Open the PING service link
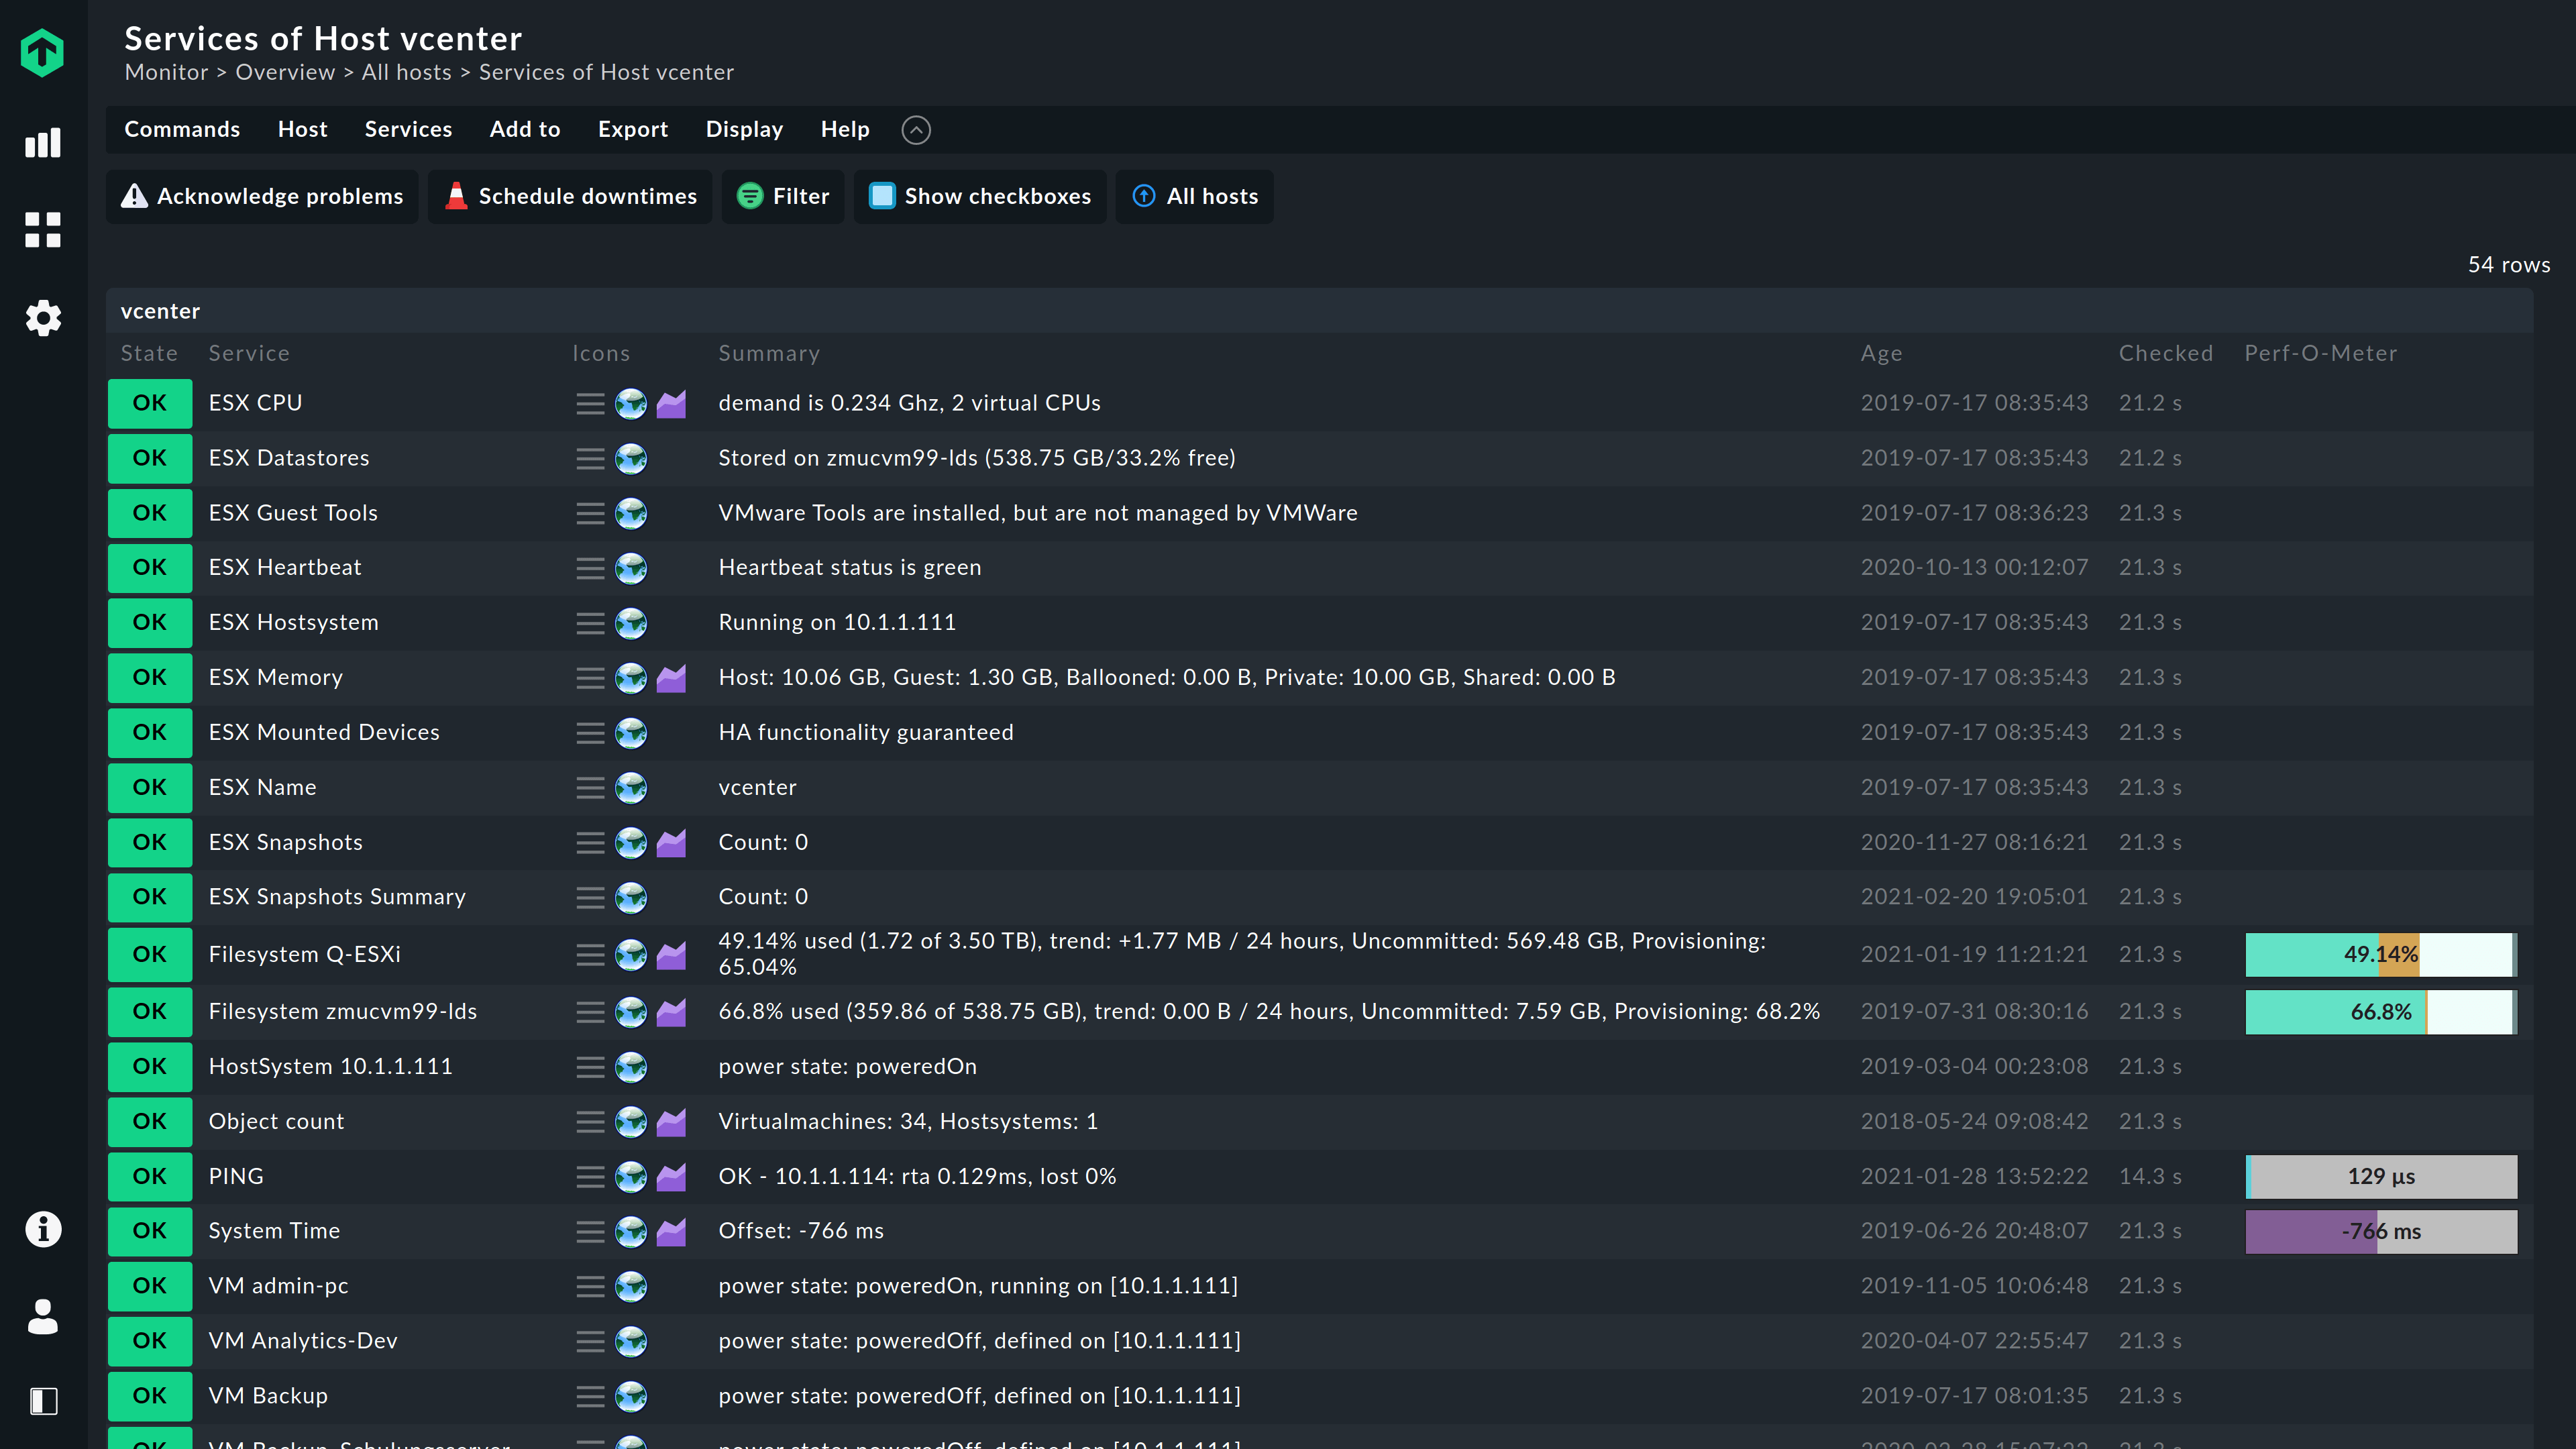This screenshot has height=1449, width=2576. click(x=236, y=1176)
